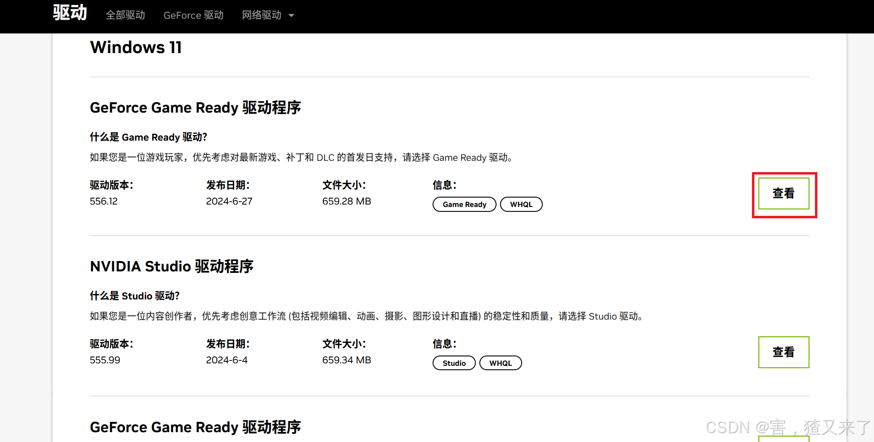Viewport: 874px width, 442px height.
Task: Click release date 2024-6-4
Action: 227,360
